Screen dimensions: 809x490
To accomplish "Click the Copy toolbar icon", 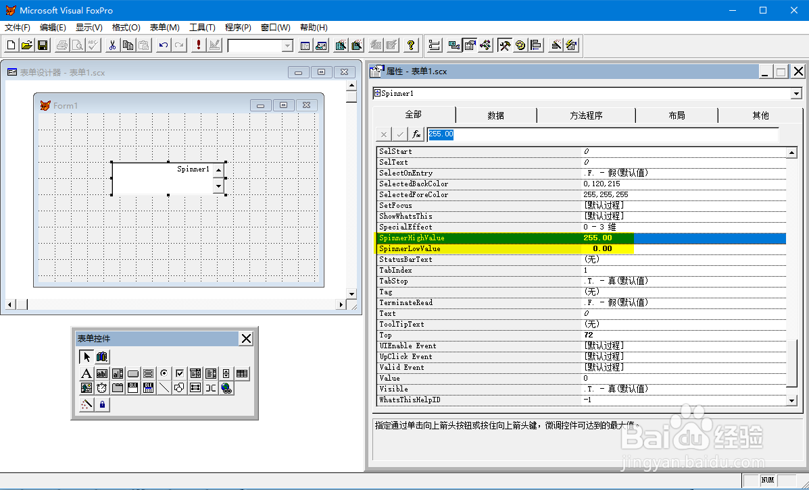I will coord(128,45).
